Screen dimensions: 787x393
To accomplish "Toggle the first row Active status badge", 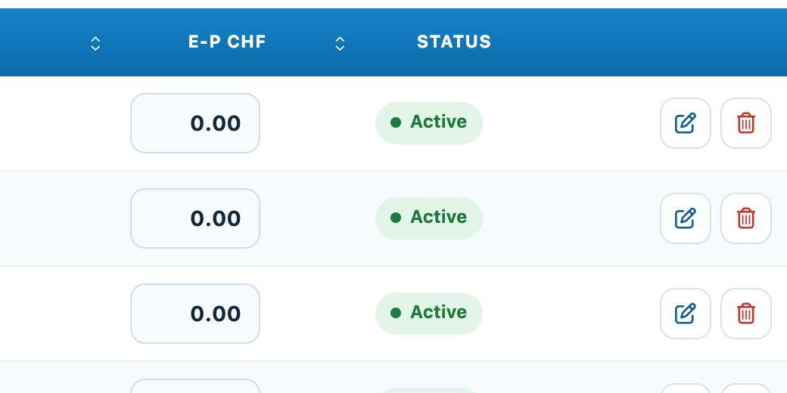I will click(x=428, y=122).
